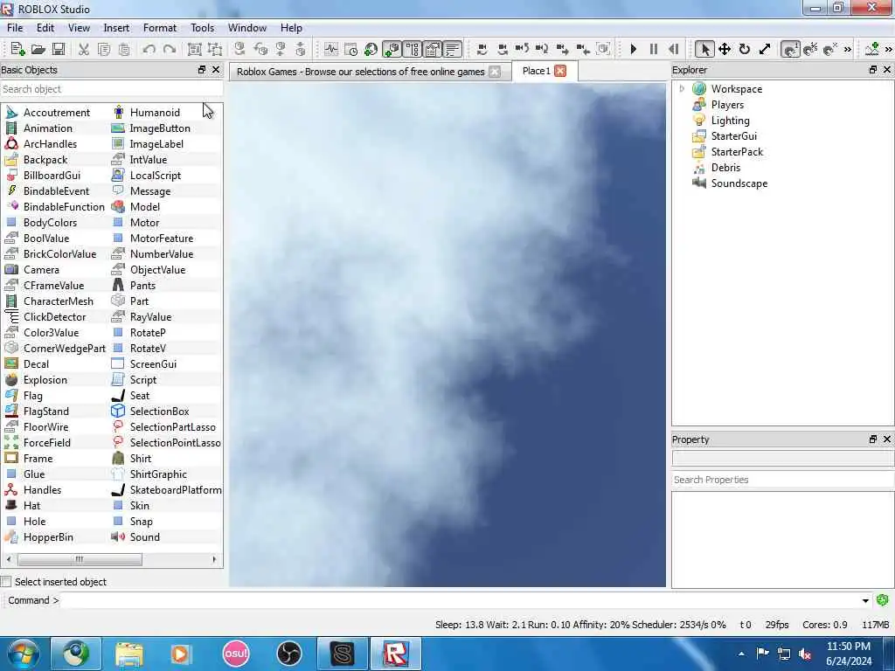The height and width of the screenshot is (671, 895).
Task: Toggle grid snap 1 stud mode
Action: 790,49
